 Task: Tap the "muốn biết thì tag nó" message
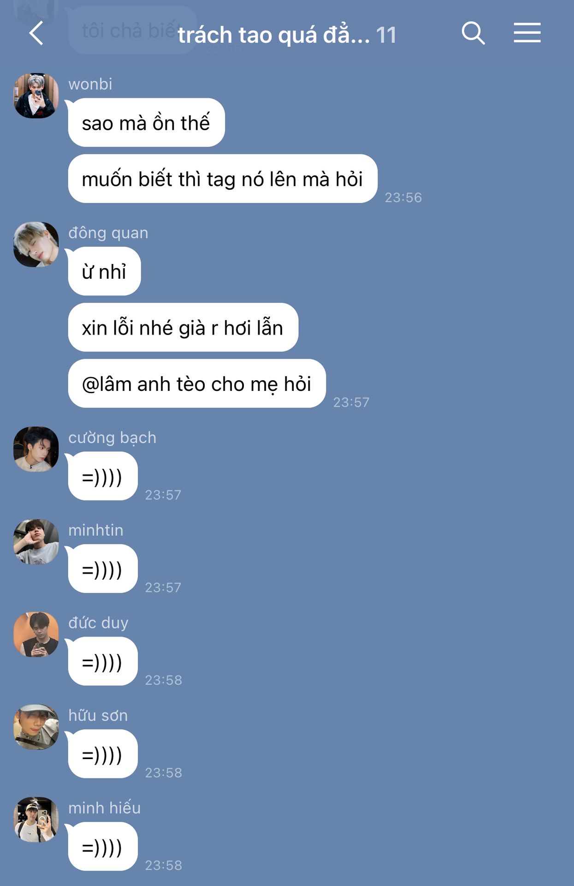pyautogui.click(x=223, y=179)
